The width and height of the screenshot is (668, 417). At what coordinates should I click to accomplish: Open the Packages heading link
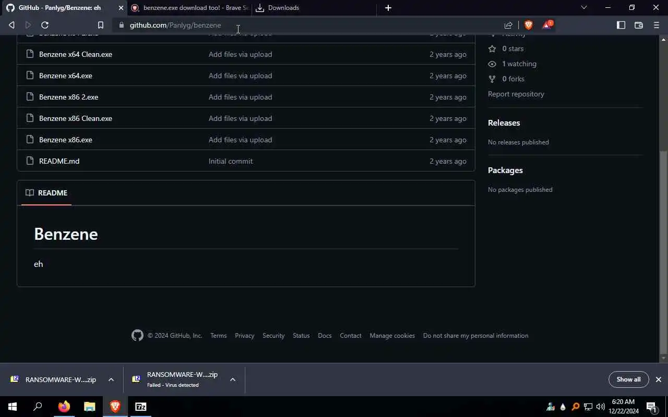(505, 170)
